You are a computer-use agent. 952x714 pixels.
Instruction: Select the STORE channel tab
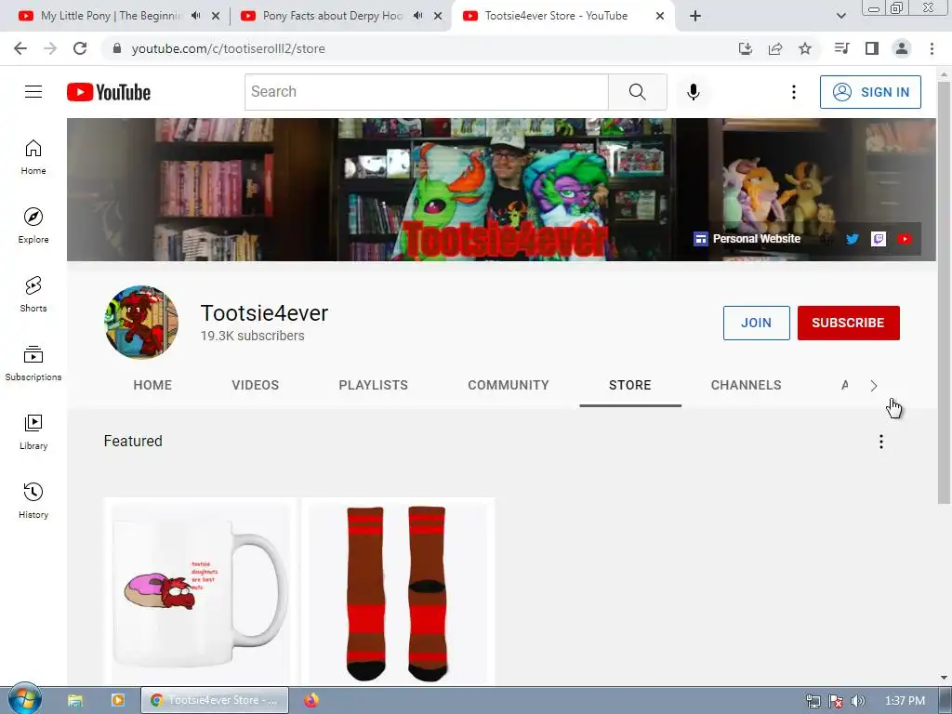pyautogui.click(x=630, y=385)
